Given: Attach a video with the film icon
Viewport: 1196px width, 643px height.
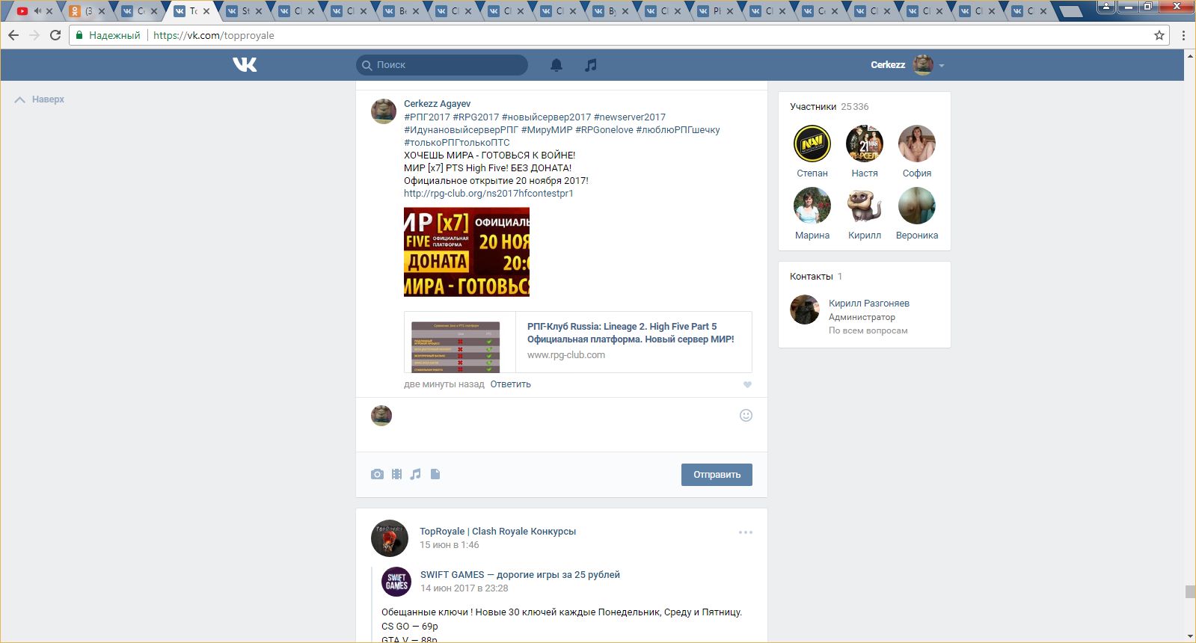Looking at the screenshot, I should [396, 474].
